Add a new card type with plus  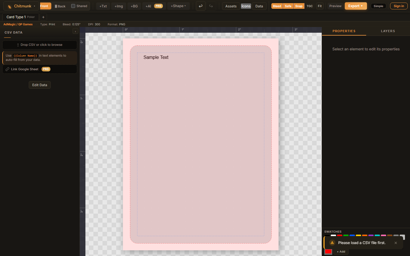43,17
